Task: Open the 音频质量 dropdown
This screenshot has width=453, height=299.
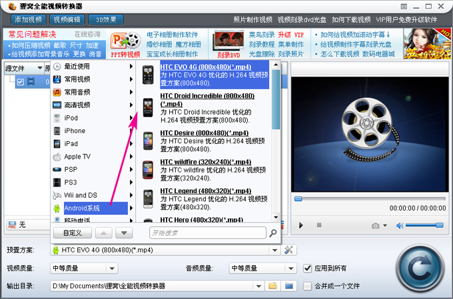Action: pos(262,268)
